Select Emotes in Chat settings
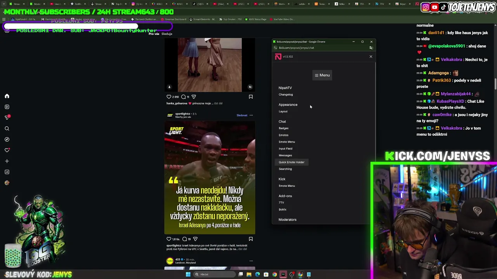Image resolution: width=497 pixels, height=279 pixels. 283,135
